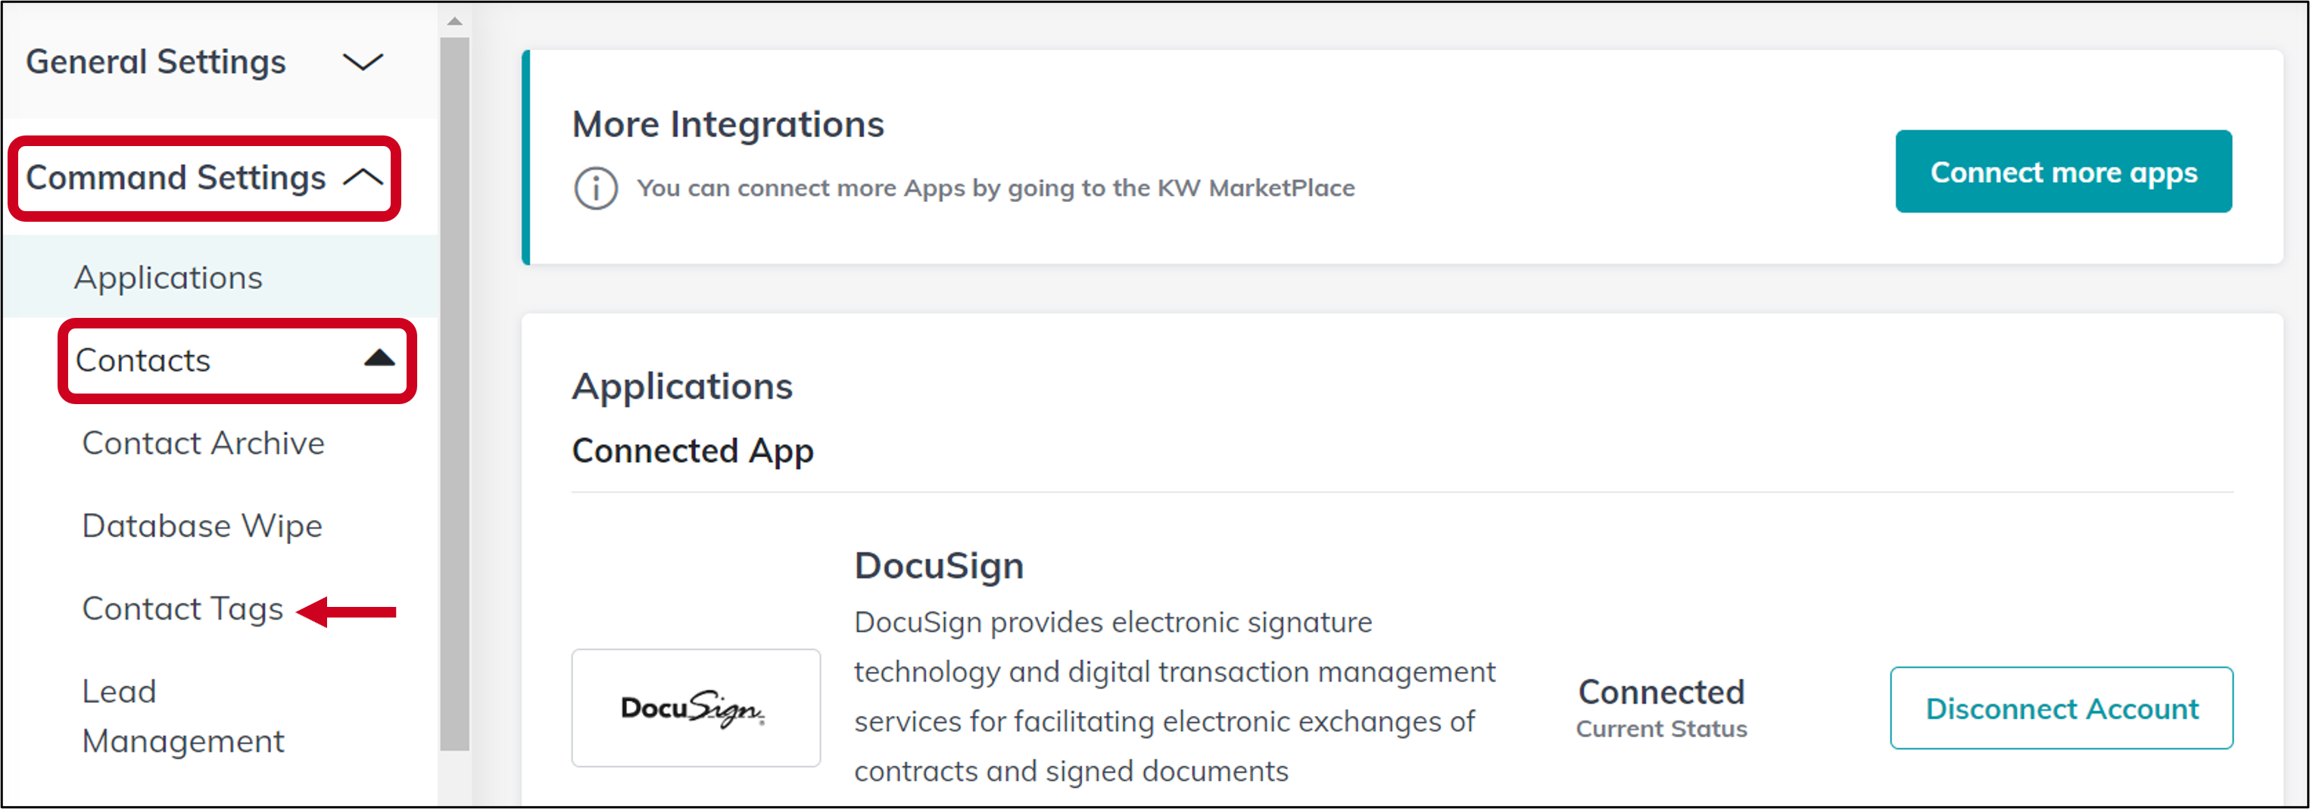Click the More Integrations heading
Screen dimensions: 2310x809
click(728, 125)
